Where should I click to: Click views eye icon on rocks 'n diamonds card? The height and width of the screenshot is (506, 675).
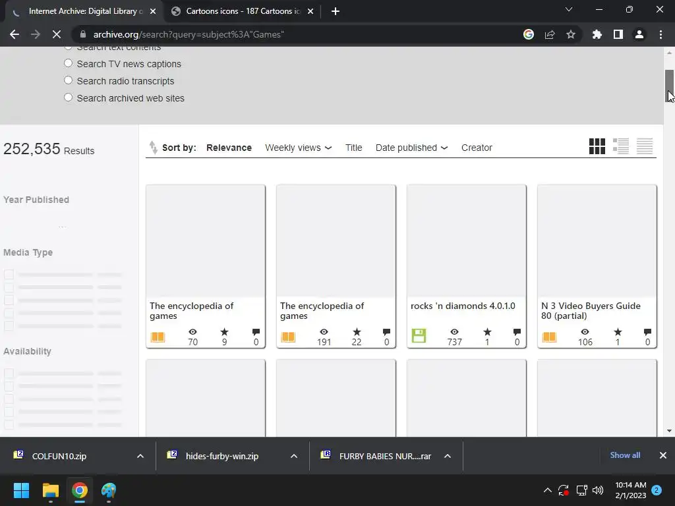[x=454, y=332]
